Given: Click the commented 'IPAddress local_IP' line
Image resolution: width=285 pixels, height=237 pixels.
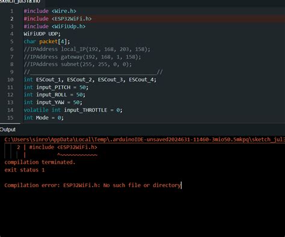Looking at the screenshot, I should click(x=87, y=49).
